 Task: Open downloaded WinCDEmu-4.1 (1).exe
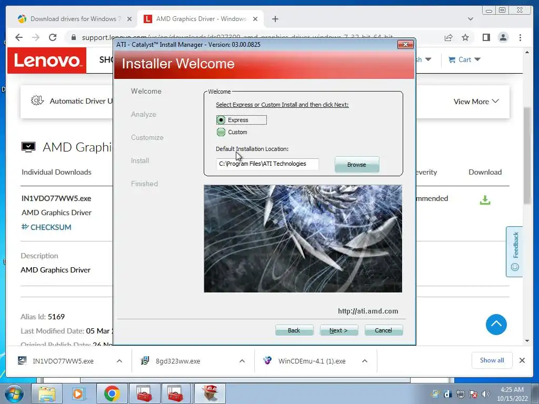312,361
